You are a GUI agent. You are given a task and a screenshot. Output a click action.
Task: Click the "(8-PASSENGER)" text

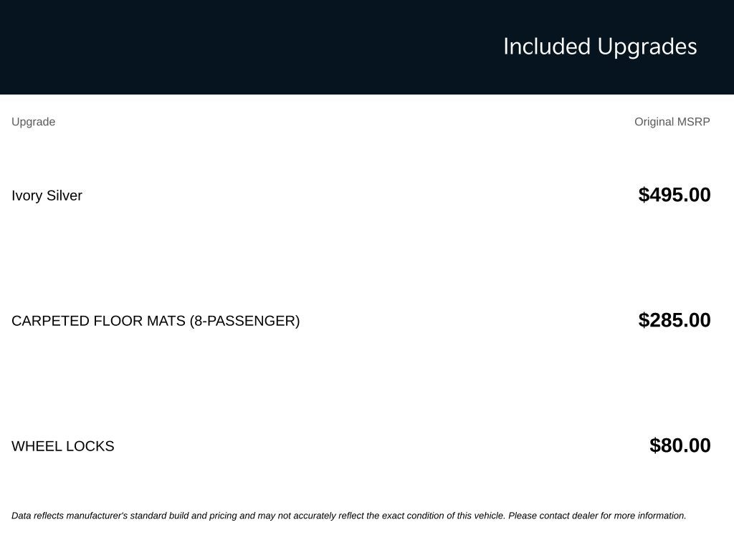point(245,321)
